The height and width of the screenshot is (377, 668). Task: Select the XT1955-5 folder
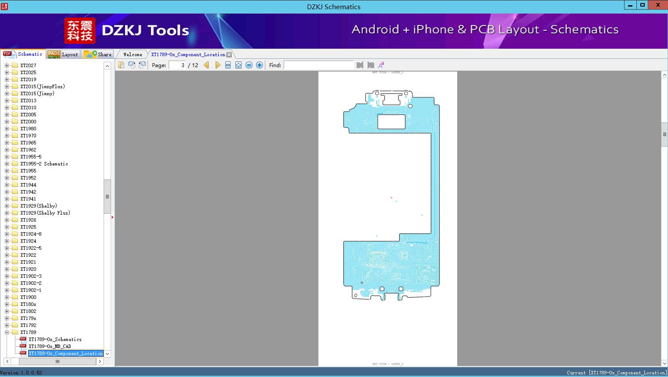click(x=31, y=157)
